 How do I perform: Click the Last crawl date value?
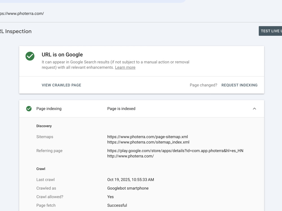pos(131,179)
